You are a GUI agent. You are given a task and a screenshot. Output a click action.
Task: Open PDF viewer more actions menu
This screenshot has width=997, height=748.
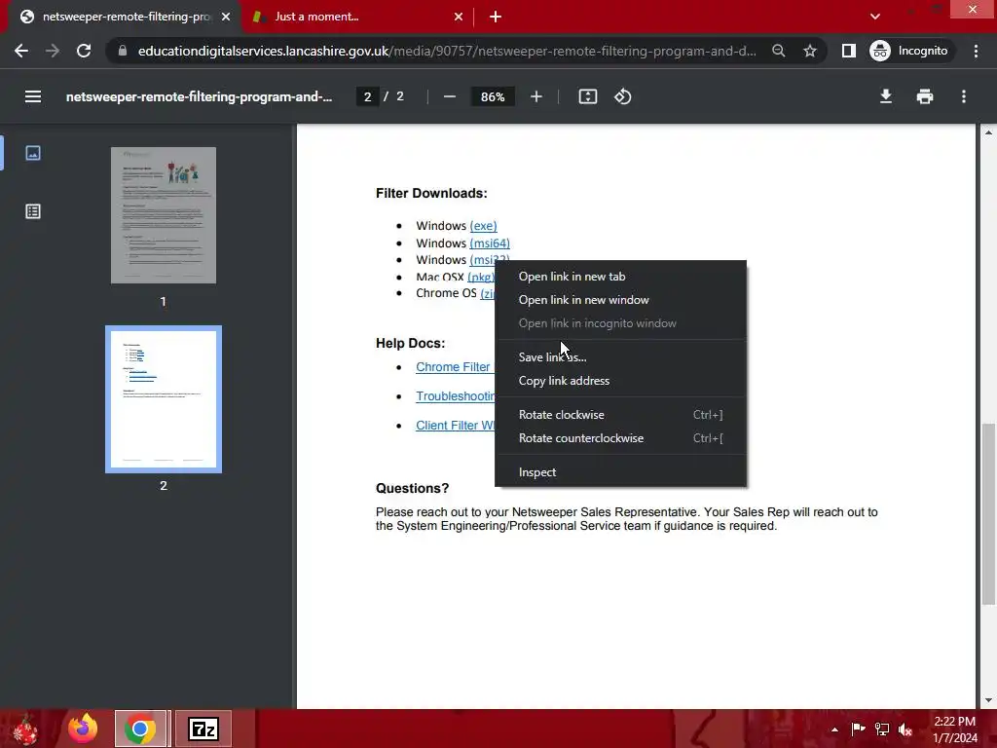[x=964, y=96]
